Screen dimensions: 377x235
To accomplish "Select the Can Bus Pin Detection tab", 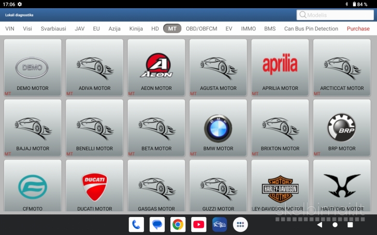I will (x=311, y=29).
